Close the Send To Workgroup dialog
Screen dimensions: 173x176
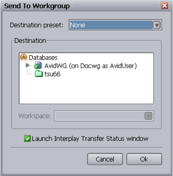(165, 6)
